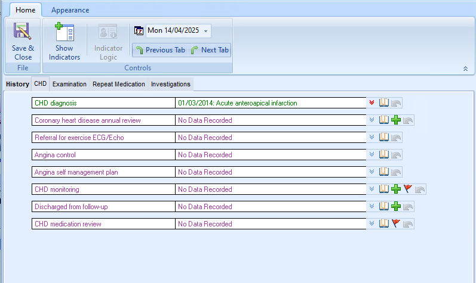Click the red flag icon for CHD monitoring
Screen dimensions: 476x283
pyautogui.click(x=408, y=189)
